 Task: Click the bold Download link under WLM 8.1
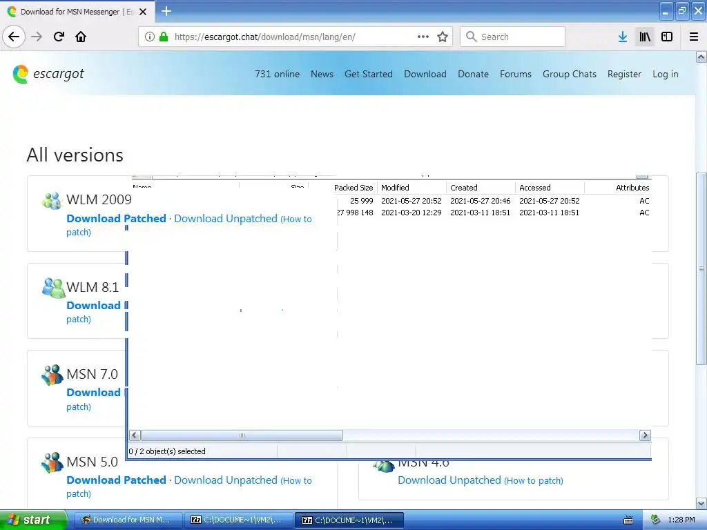click(93, 306)
